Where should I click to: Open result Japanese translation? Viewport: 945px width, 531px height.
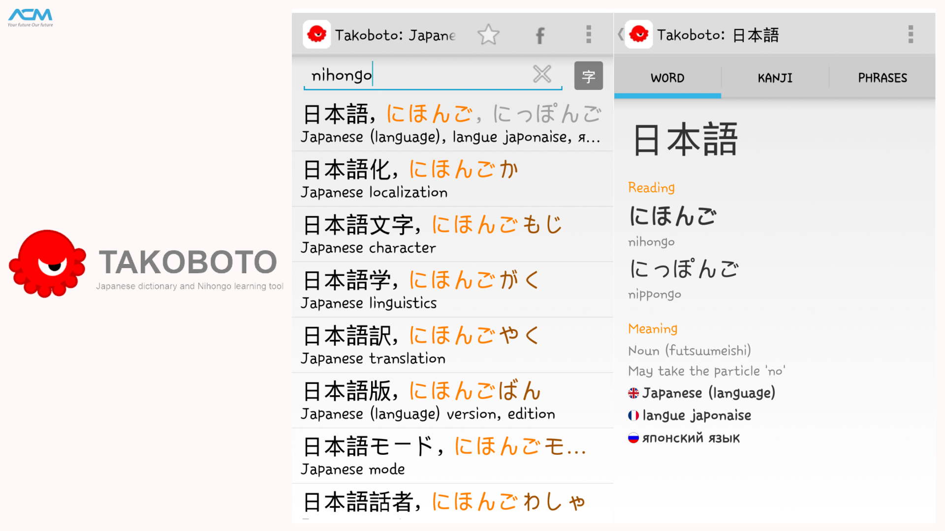tap(452, 346)
